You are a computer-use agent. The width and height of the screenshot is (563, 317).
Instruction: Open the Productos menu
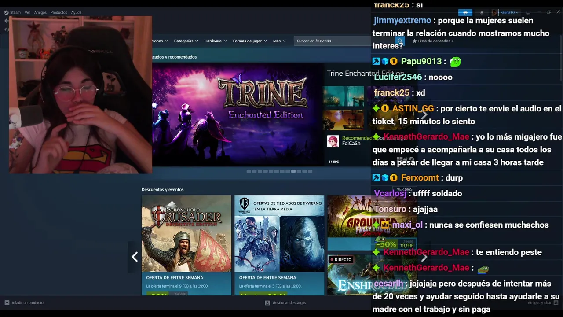click(x=58, y=12)
